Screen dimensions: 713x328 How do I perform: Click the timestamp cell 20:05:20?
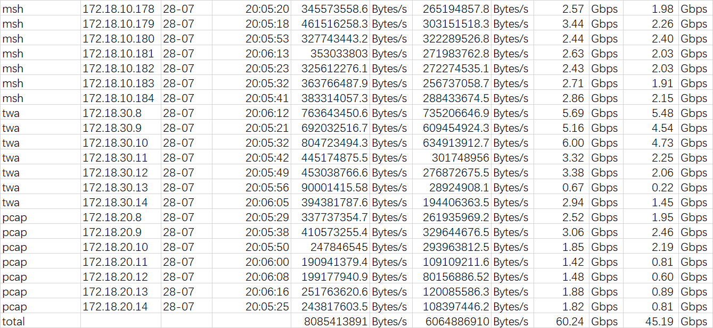pyautogui.click(x=267, y=9)
